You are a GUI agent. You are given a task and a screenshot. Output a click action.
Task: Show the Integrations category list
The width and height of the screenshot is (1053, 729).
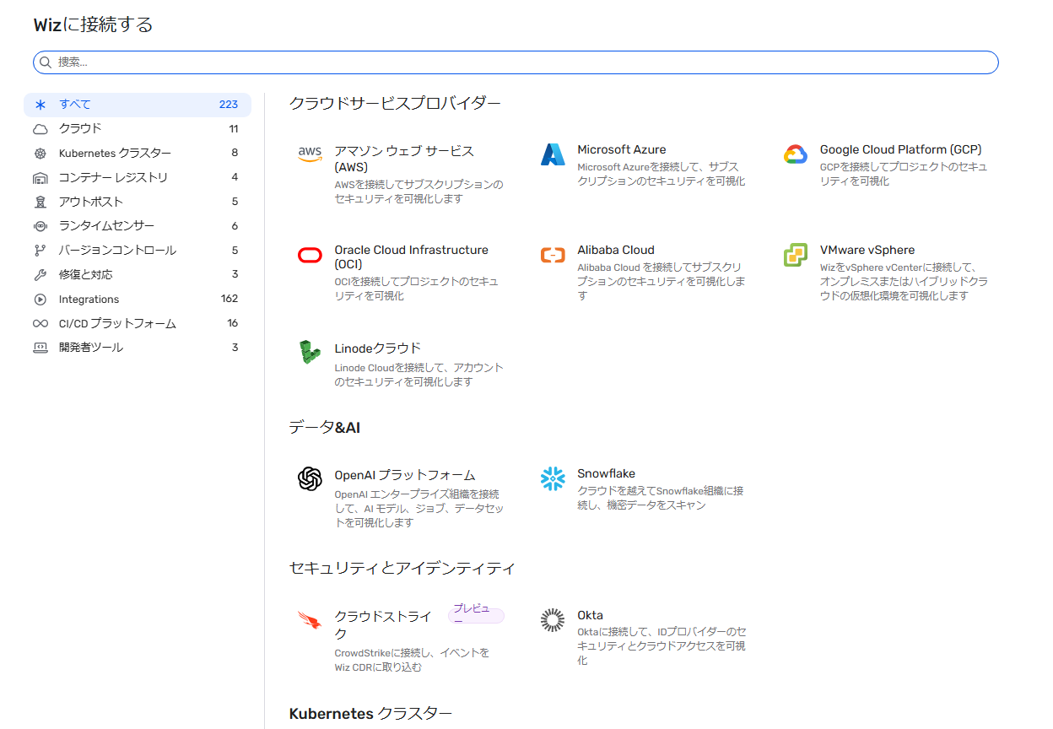pyautogui.click(x=89, y=300)
